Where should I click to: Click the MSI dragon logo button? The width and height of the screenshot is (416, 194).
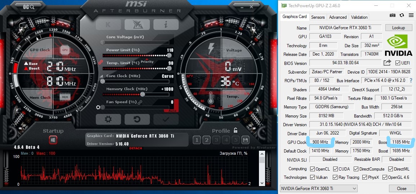(x=137, y=25)
